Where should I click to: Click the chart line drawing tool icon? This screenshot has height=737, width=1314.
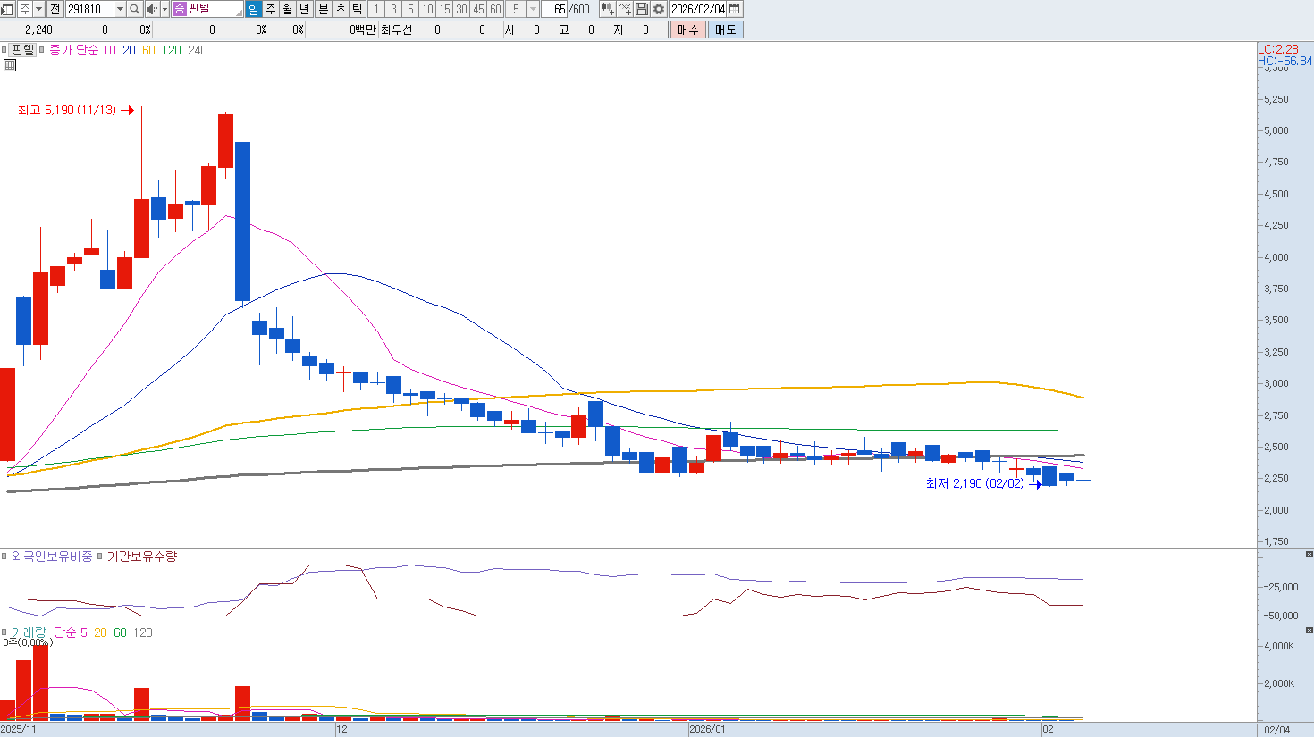pyautogui.click(x=625, y=9)
